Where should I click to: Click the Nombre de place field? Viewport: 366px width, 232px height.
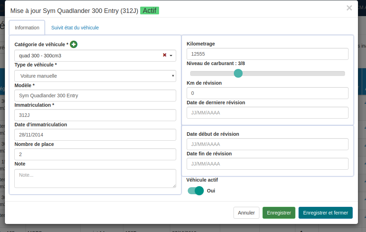(x=95, y=154)
